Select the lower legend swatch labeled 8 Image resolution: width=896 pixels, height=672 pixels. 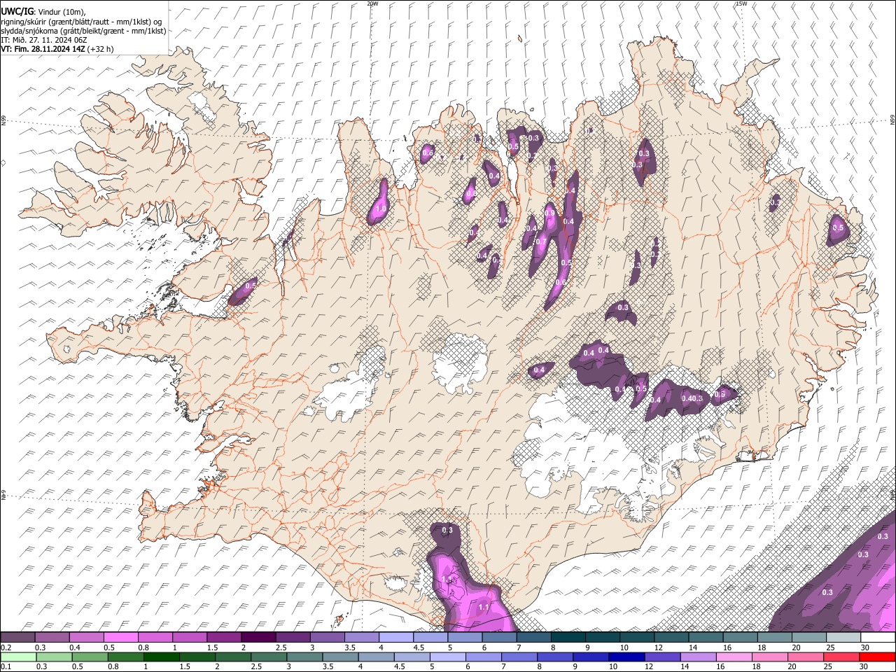(555, 657)
